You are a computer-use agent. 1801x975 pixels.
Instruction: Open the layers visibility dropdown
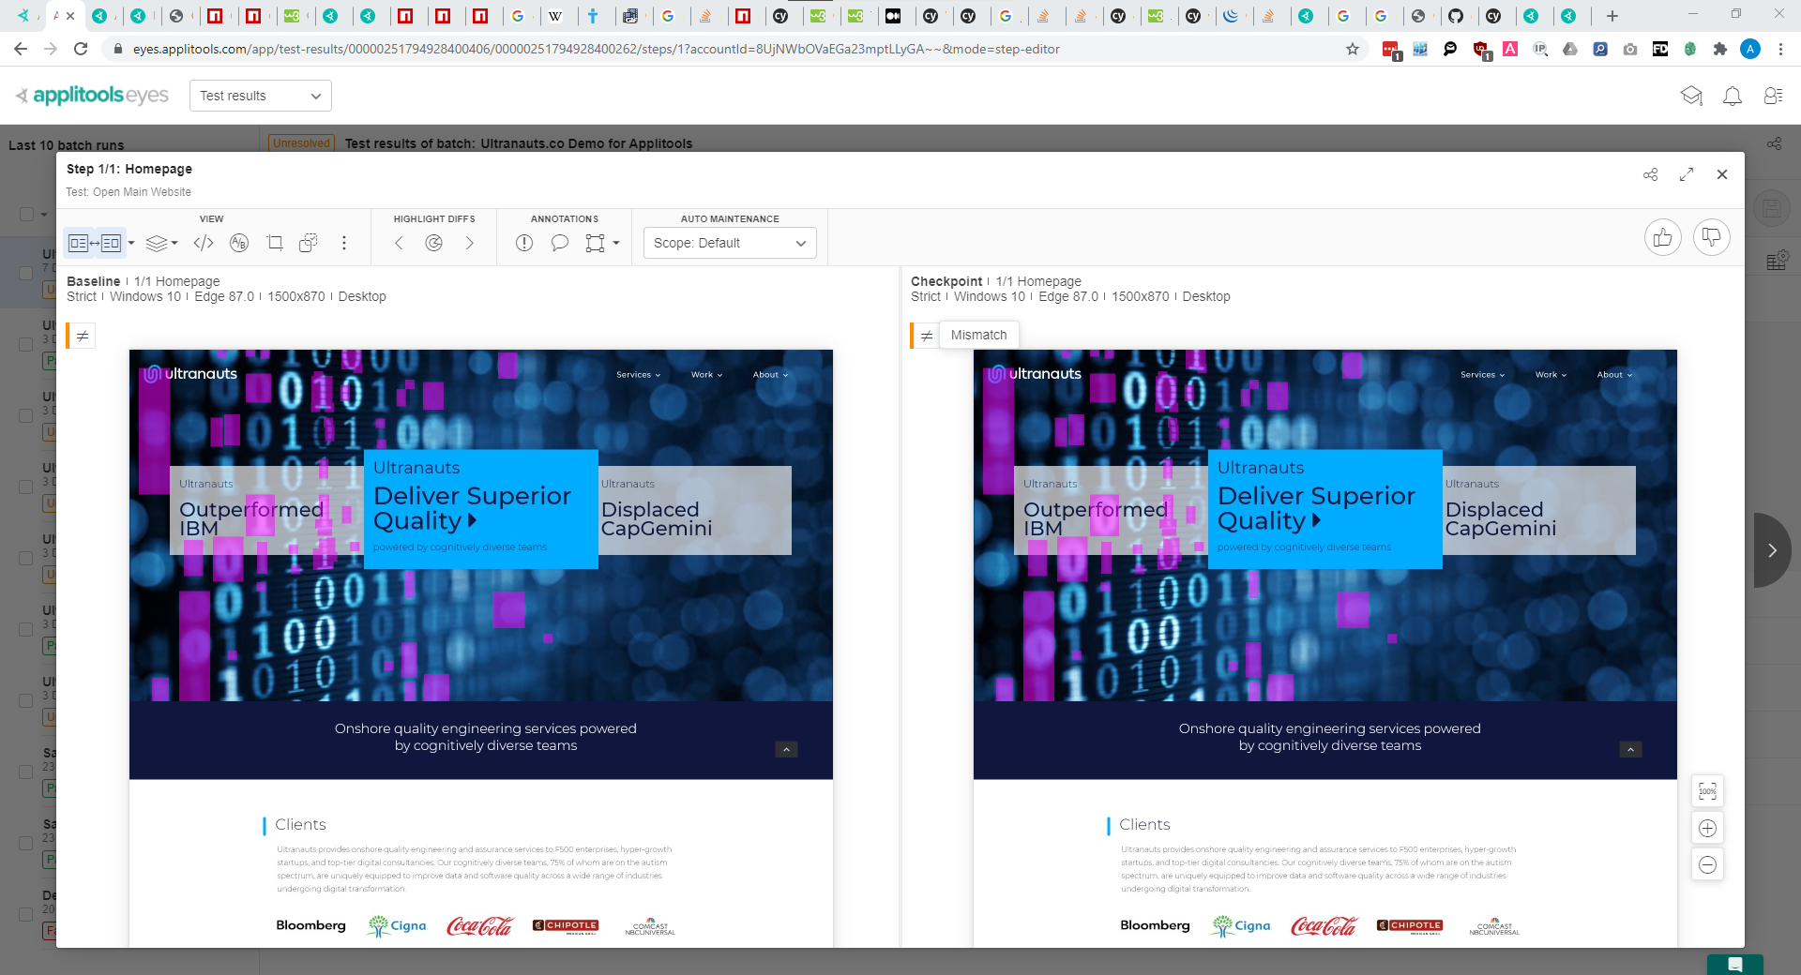click(x=162, y=244)
